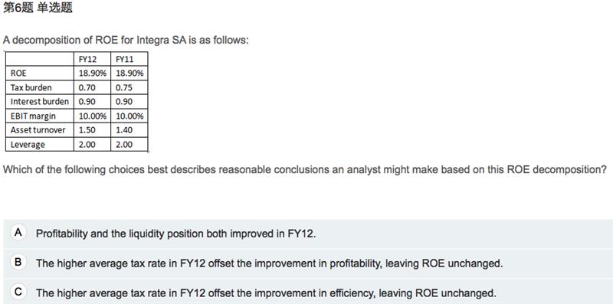Viewport: 613px width, 304px height.
Task: Click the FY12 tax burden value 0.70
Action: (87, 87)
